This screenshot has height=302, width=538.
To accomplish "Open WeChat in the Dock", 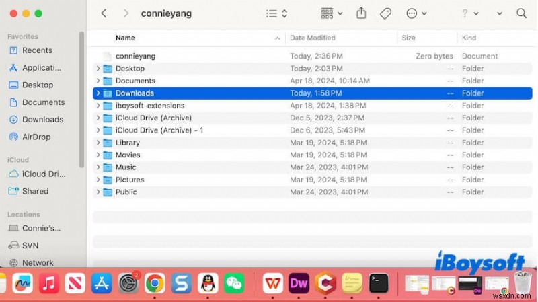I will click(x=234, y=283).
